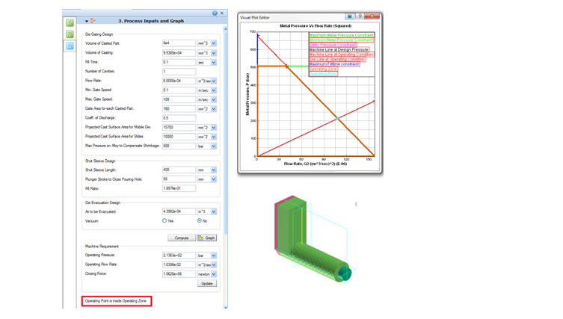
Task: Open Volume of Casting unit dropdown
Action: (214, 53)
